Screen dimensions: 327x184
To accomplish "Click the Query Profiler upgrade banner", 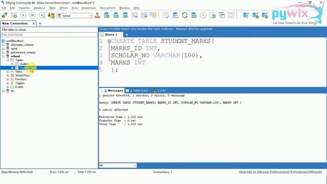I will (156, 29).
